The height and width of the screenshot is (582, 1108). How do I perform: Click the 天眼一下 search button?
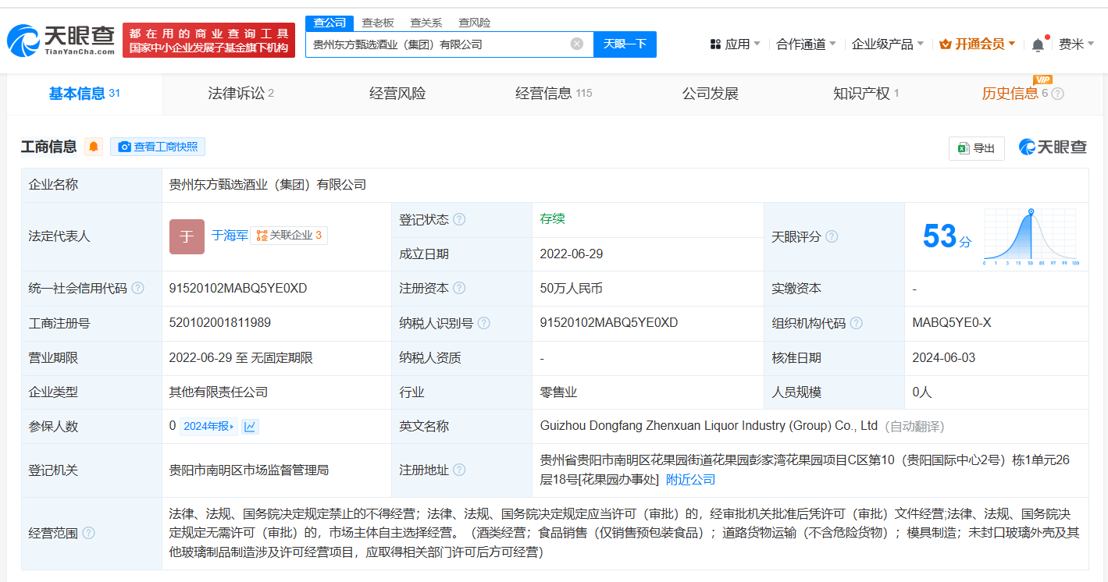point(625,44)
